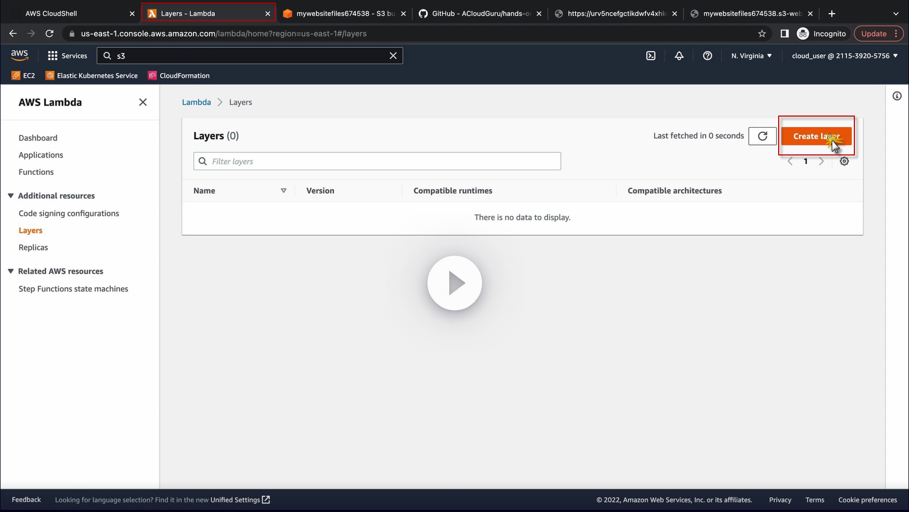Switch to the https://urv5ncefgctikdwfv4xhk tab
909x512 pixels.
(x=616, y=14)
